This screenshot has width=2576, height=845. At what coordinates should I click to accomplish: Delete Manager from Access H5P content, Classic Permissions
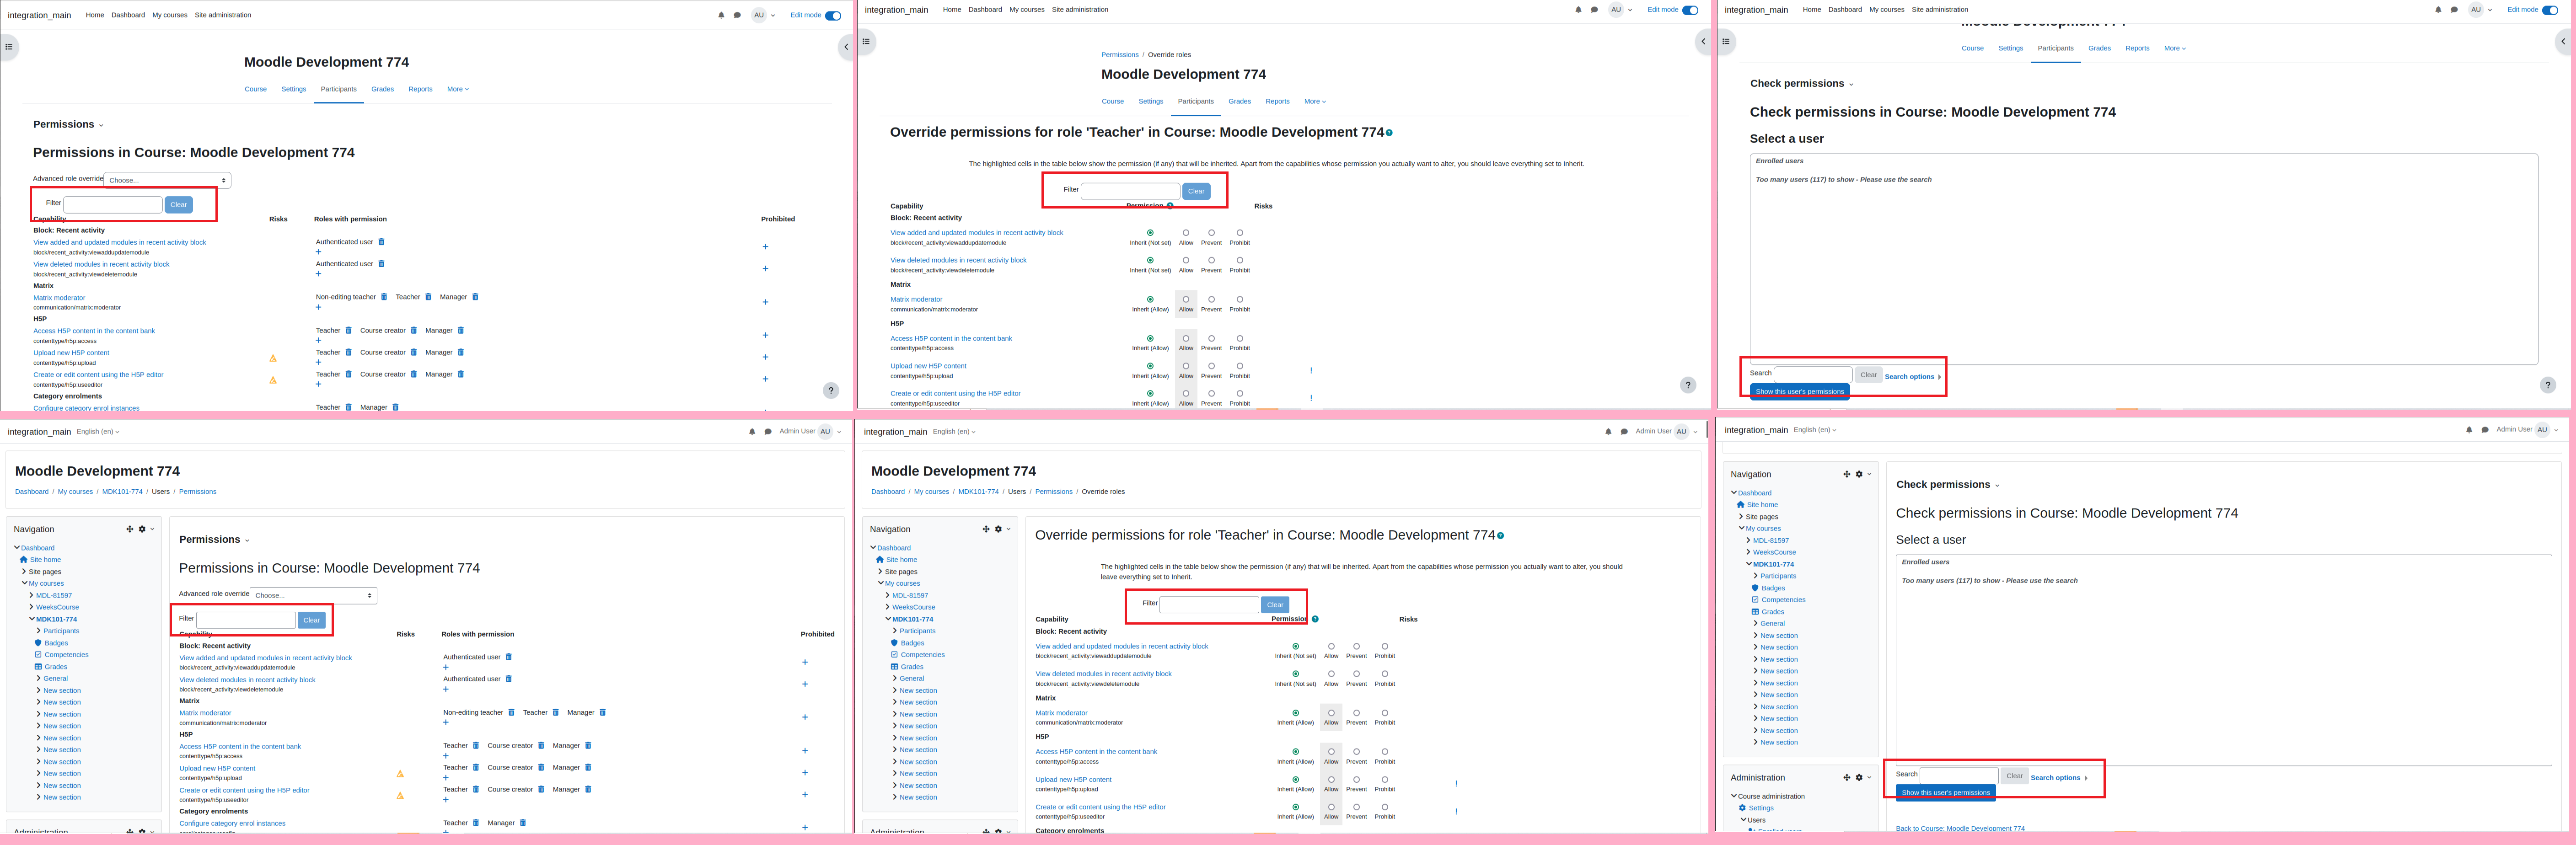tap(588, 746)
